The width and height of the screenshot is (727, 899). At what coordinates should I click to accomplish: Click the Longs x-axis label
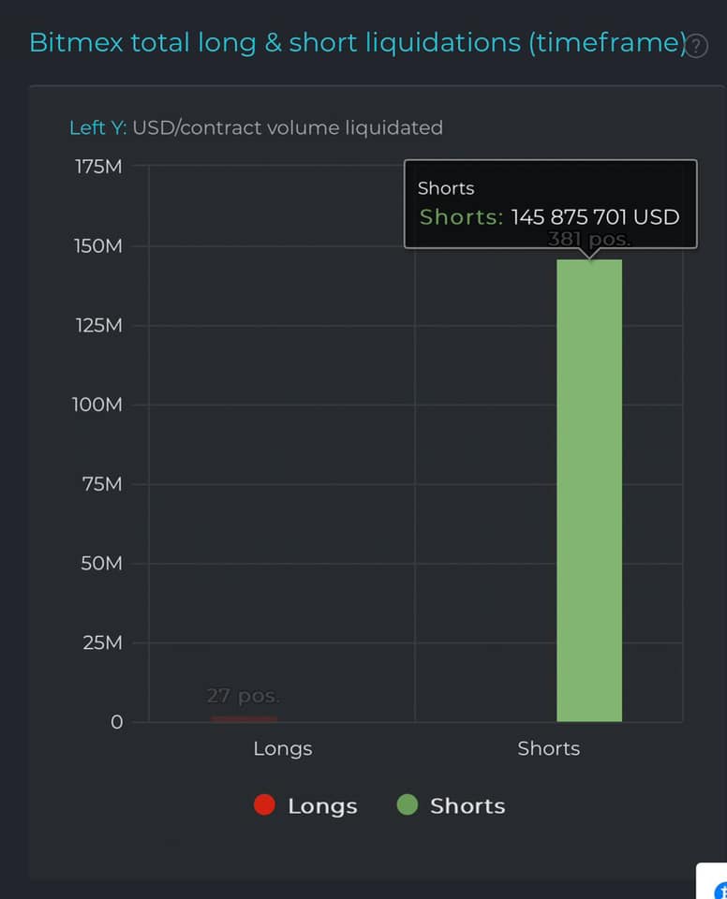283,749
